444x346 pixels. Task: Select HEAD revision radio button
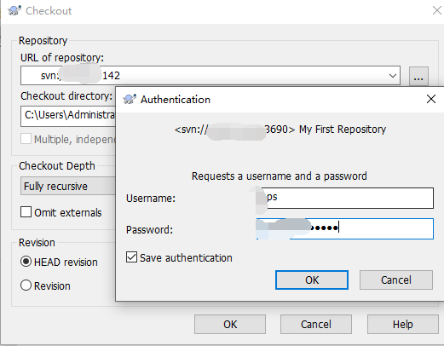coord(26,262)
